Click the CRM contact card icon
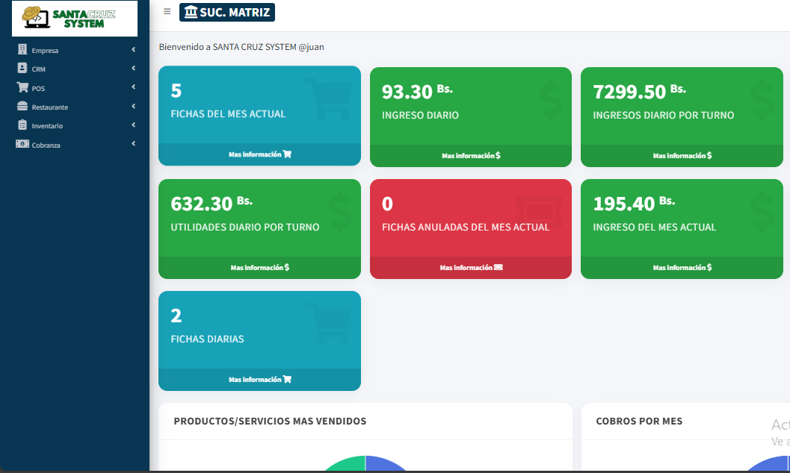This screenshot has width=790, height=473. (x=22, y=68)
